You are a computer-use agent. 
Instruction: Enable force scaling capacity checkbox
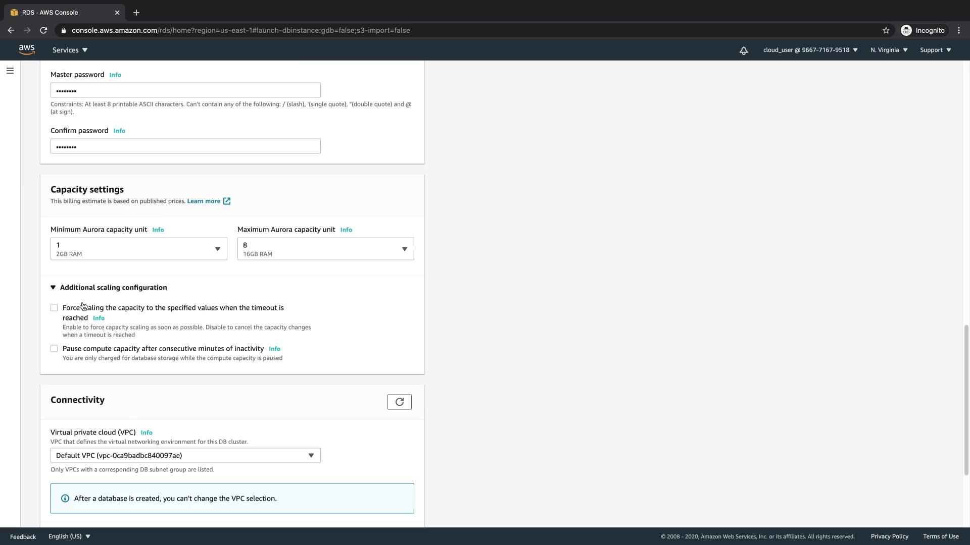54,308
